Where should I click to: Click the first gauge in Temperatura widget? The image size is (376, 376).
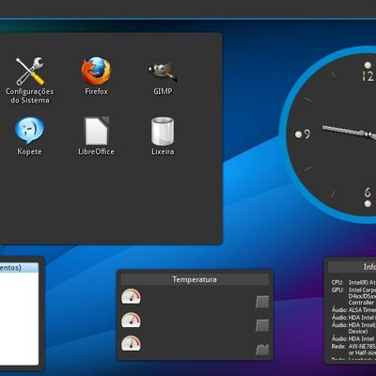click(x=131, y=296)
